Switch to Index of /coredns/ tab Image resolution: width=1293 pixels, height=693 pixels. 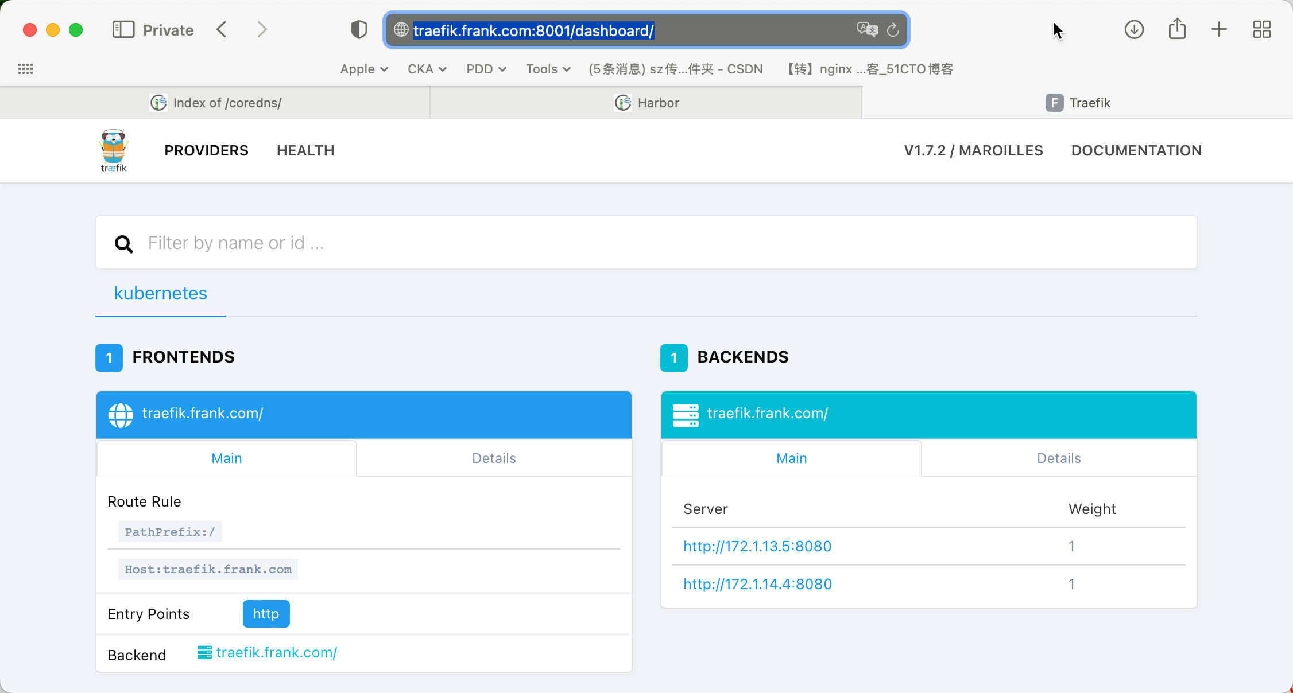[215, 103]
